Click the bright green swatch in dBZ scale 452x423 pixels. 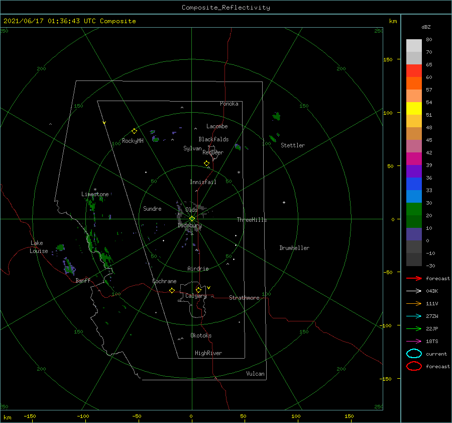[x=414, y=209]
